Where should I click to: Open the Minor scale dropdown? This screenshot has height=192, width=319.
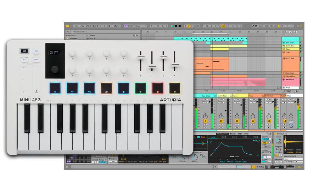coord(141,26)
